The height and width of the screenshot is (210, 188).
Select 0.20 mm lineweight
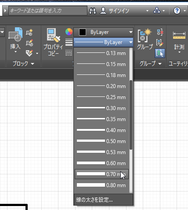point(101,86)
